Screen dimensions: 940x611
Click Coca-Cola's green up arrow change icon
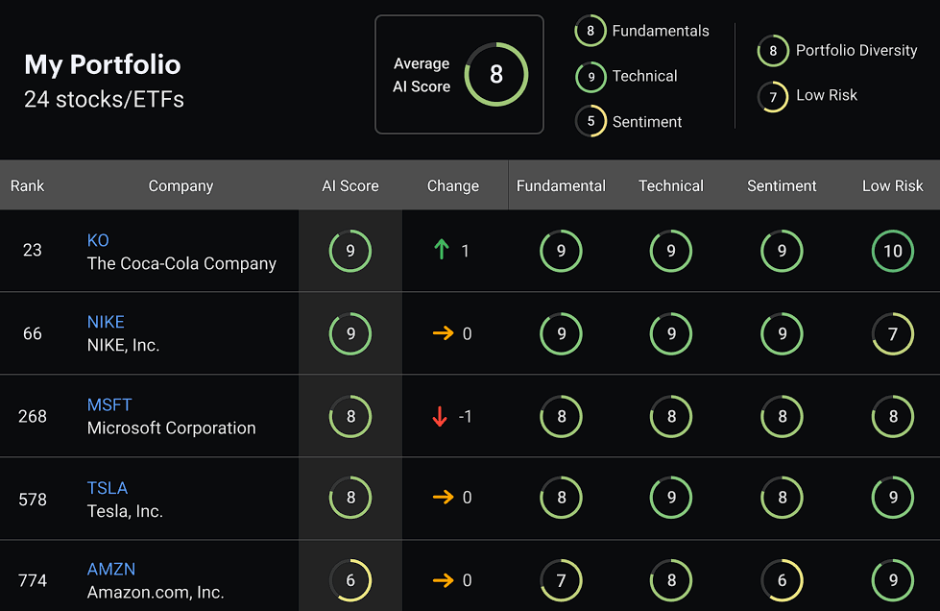(x=442, y=250)
